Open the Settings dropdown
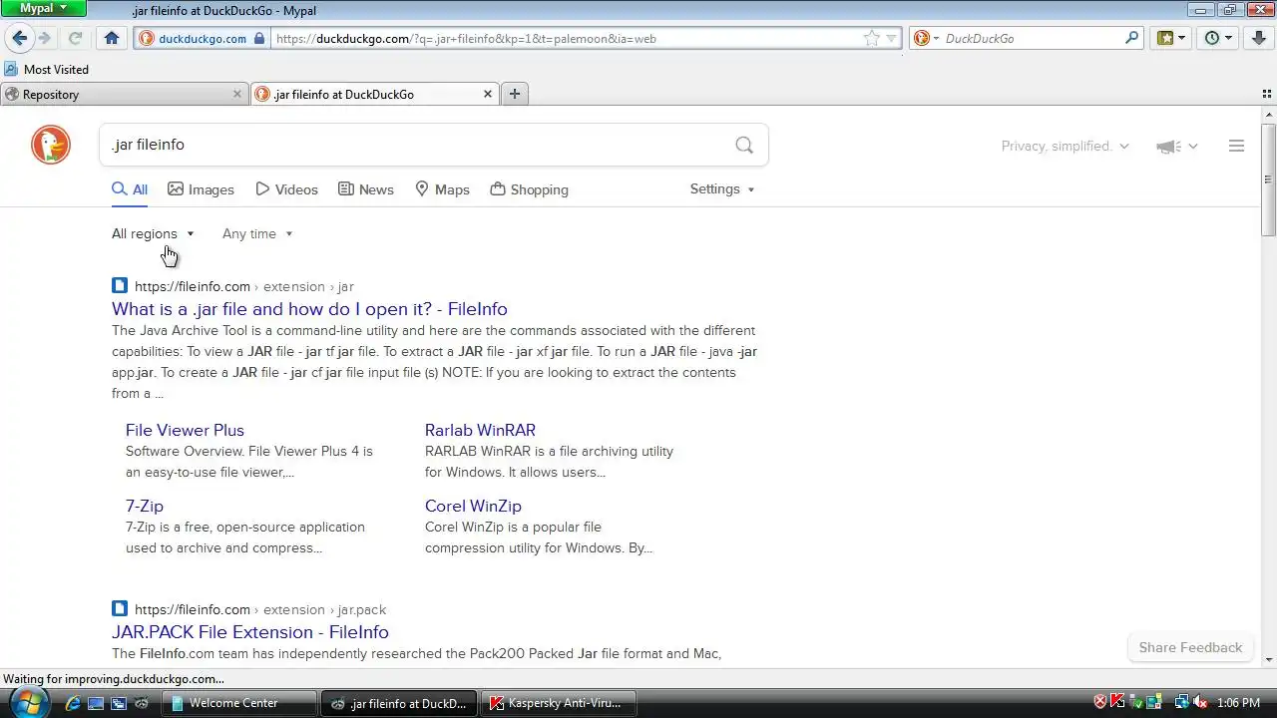The height and width of the screenshot is (718, 1277). 722,188
